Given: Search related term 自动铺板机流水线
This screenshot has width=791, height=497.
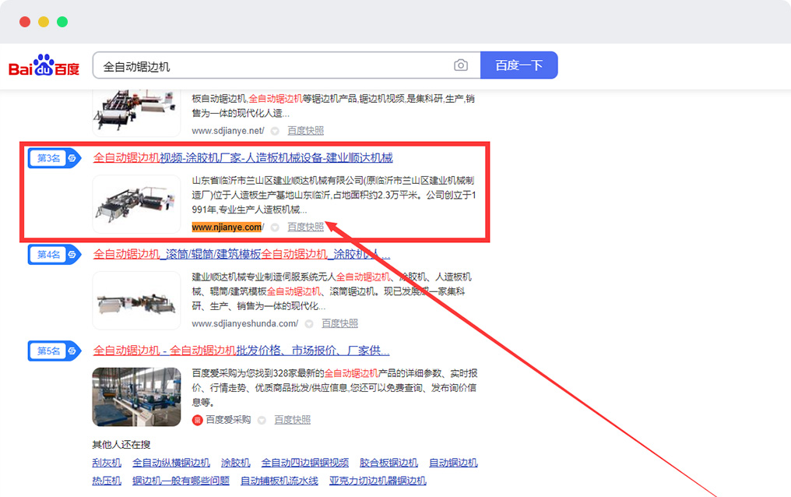Looking at the screenshot, I should (x=279, y=481).
